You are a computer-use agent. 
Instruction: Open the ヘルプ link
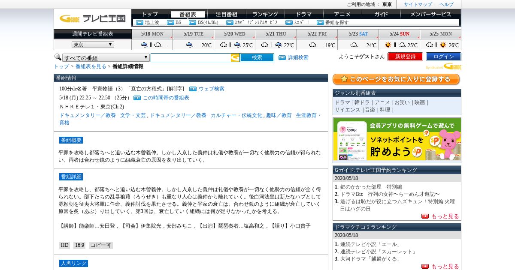(446, 4)
